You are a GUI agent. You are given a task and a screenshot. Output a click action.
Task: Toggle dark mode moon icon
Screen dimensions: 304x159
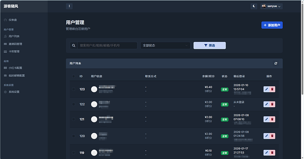[254, 6]
